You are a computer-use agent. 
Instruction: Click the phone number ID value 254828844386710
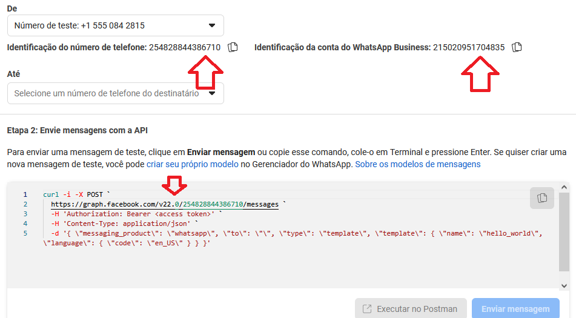(x=185, y=47)
